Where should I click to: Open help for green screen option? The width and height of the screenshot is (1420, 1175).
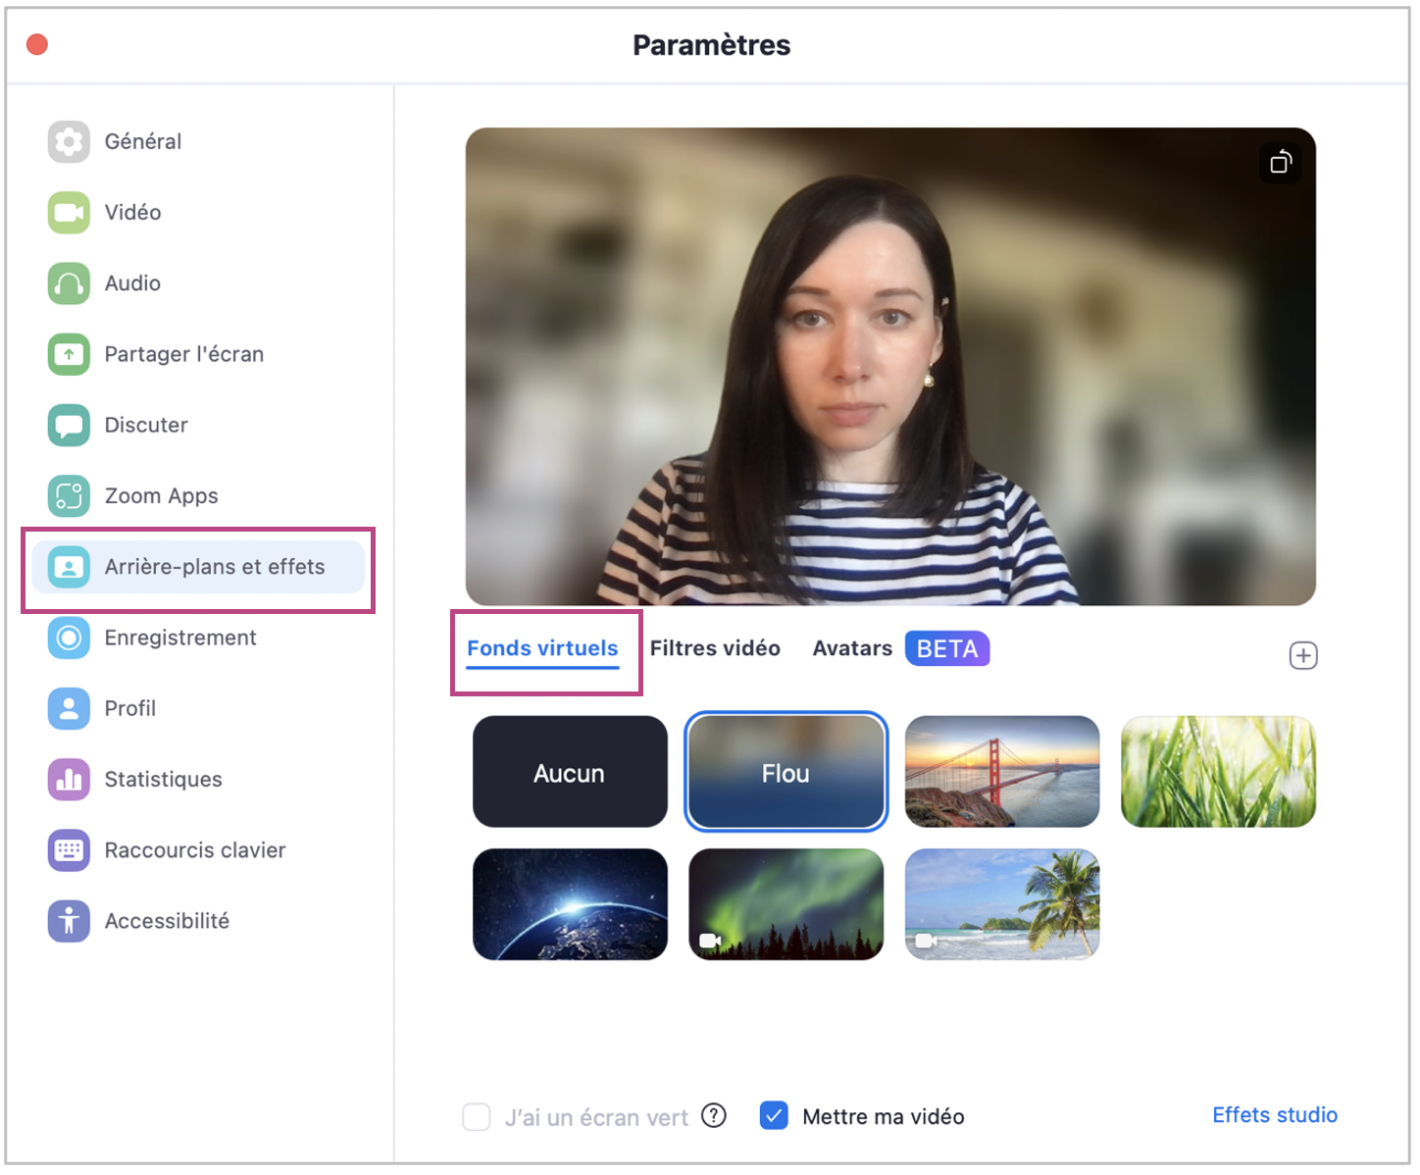(x=714, y=1116)
